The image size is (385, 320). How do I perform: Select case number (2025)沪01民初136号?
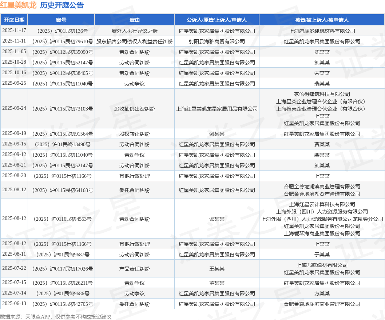pyautogui.click(x=61, y=31)
